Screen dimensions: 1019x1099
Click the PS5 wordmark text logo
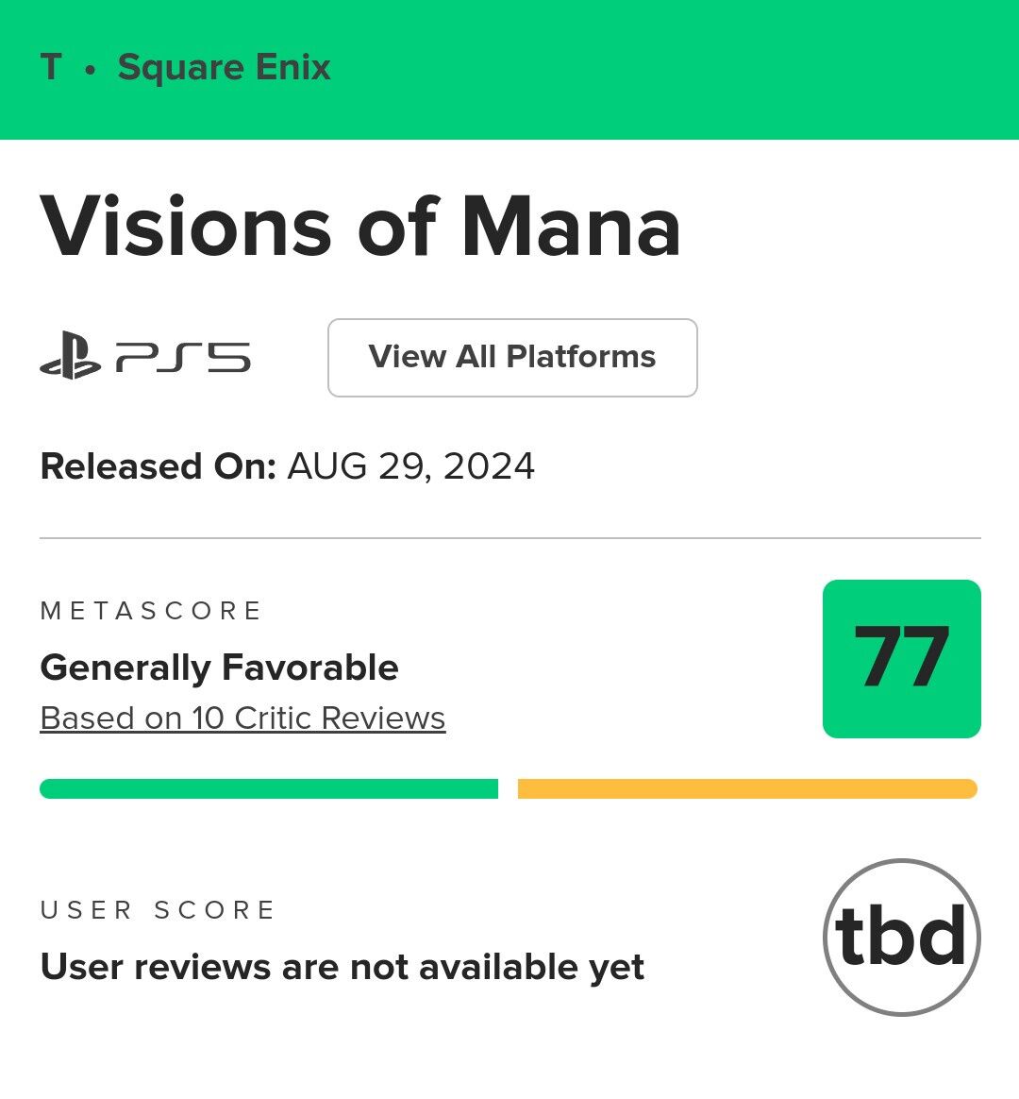click(184, 359)
